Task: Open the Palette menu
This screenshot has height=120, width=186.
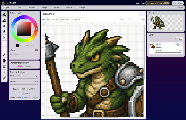Action: pyautogui.click(x=69, y=8)
